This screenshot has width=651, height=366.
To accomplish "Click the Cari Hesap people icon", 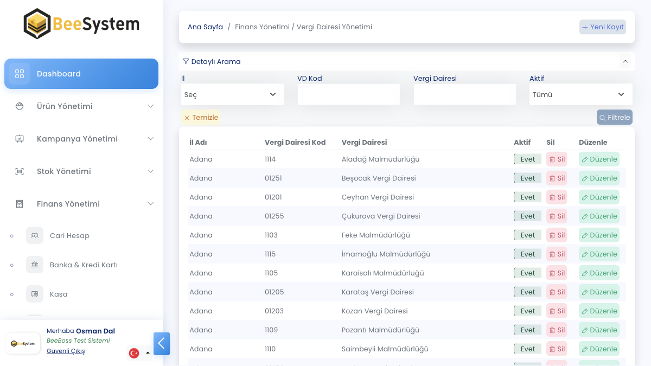I will point(35,235).
